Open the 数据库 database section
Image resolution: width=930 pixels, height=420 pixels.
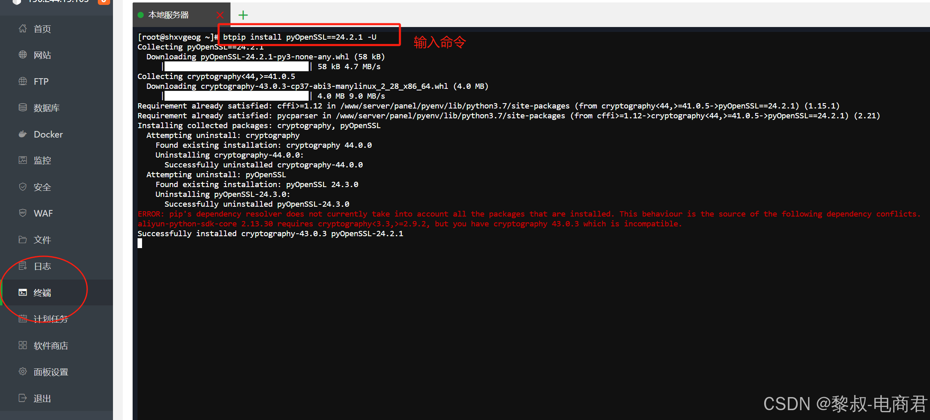point(47,108)
